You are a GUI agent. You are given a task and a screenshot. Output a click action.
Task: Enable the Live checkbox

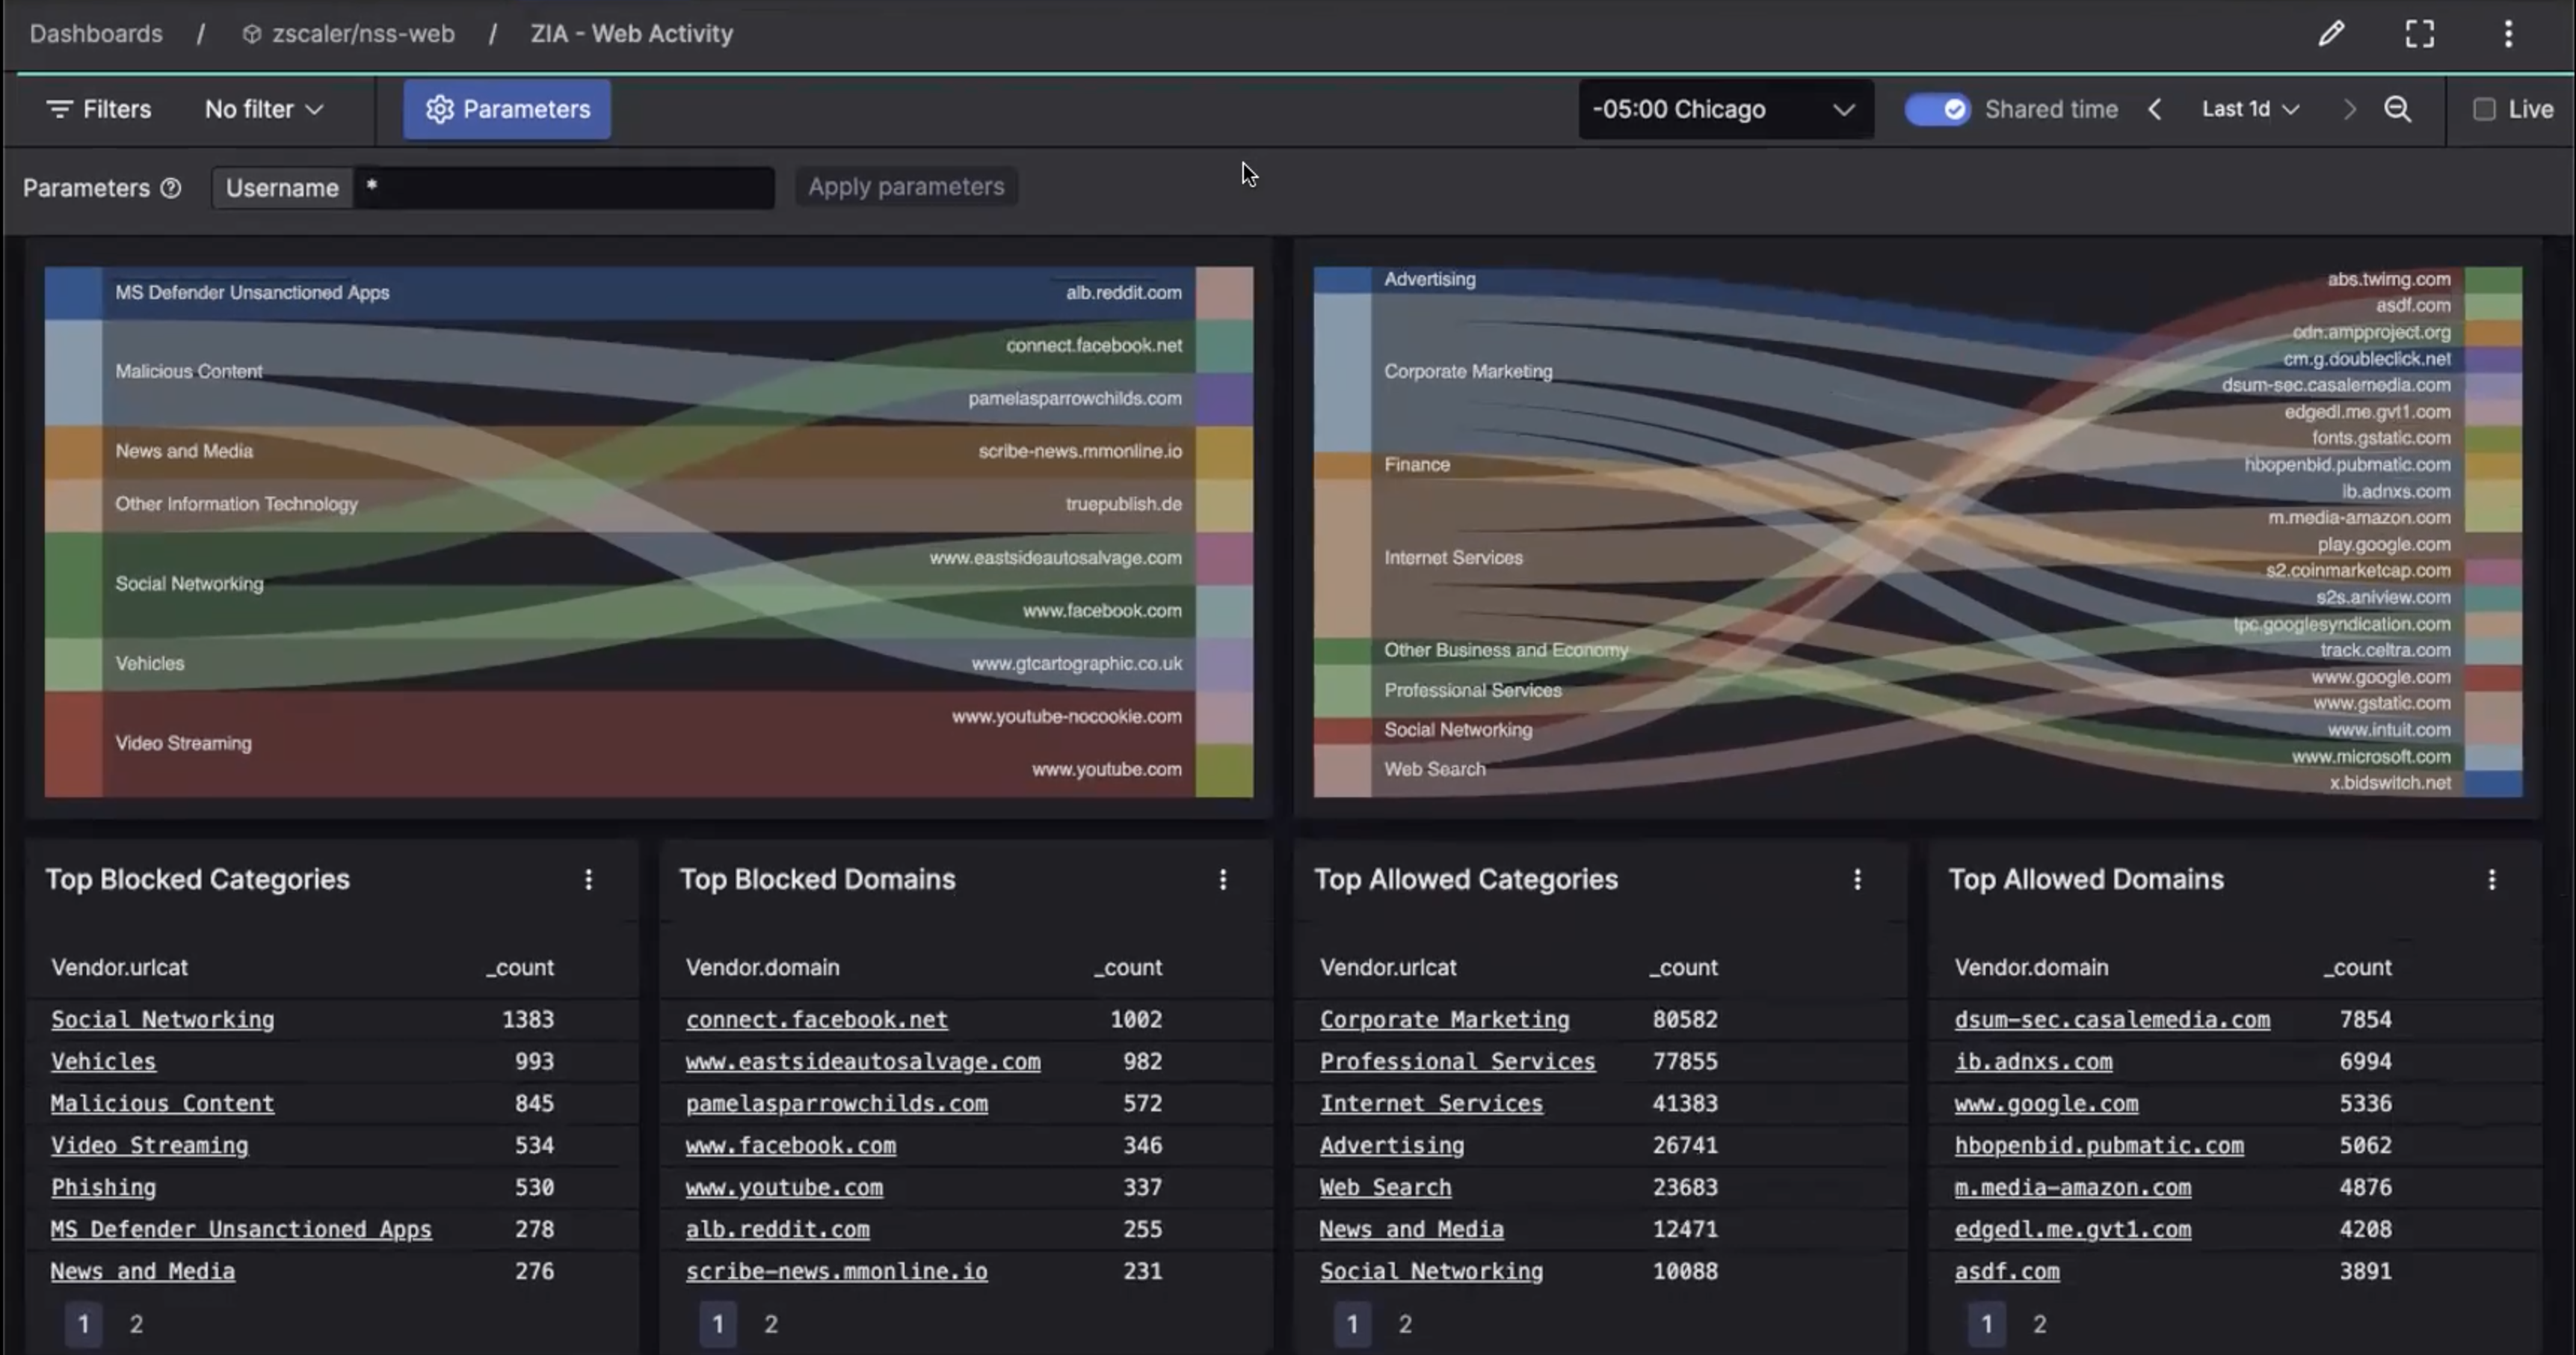[x=2484, y=109]
